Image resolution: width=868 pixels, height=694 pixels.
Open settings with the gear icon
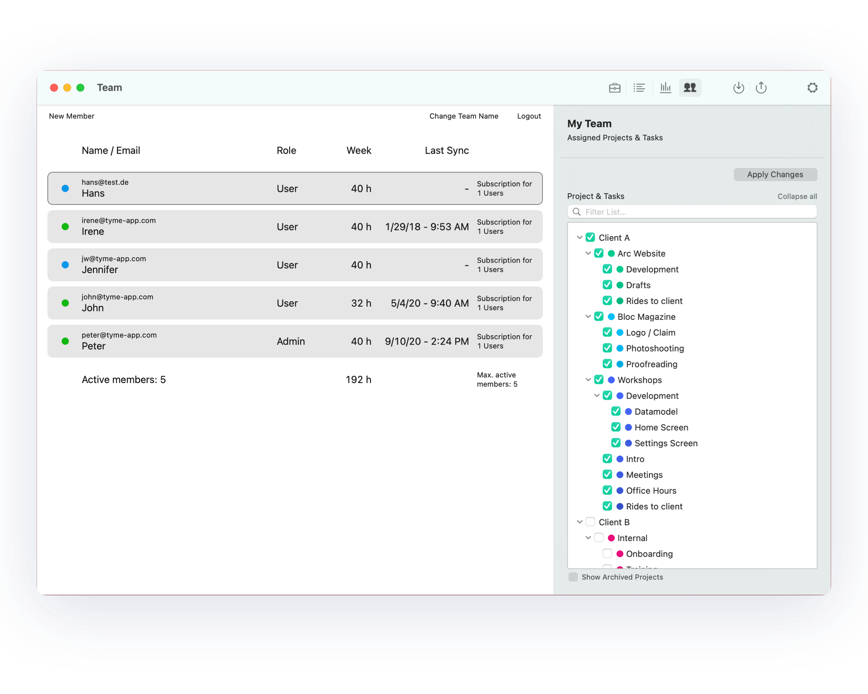coord(812,88)
